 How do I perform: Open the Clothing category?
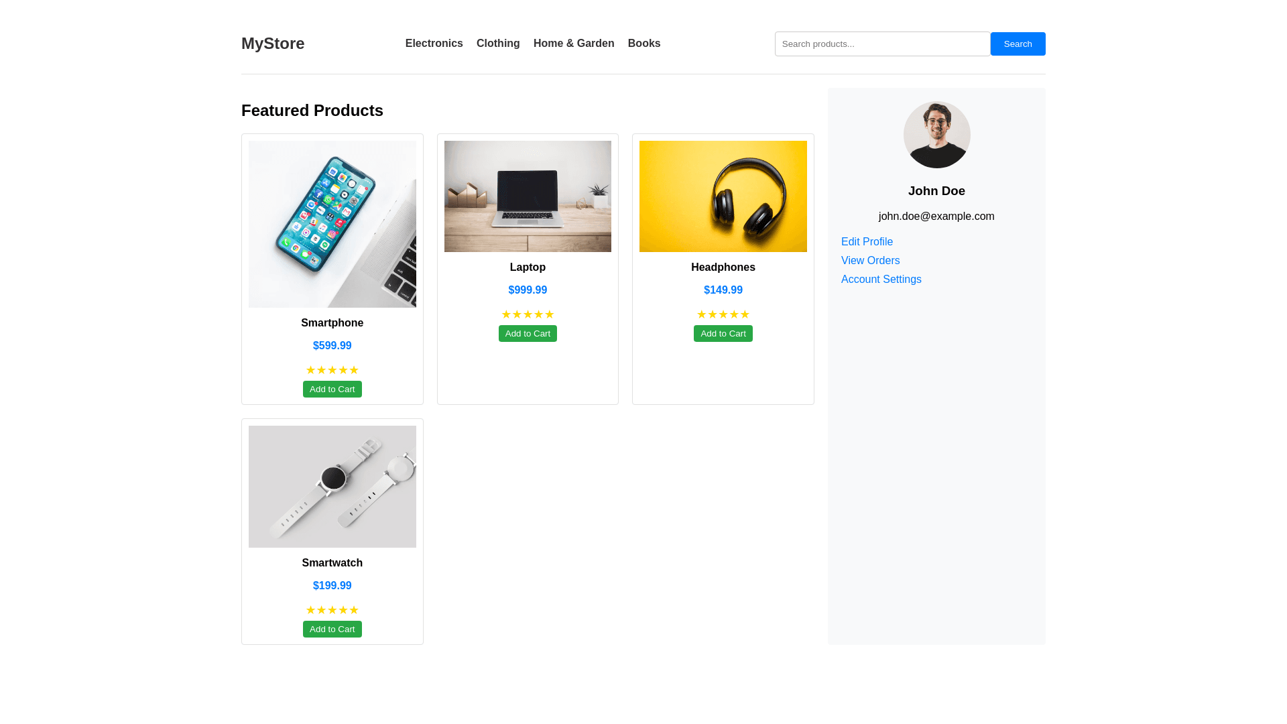[498, 44]
